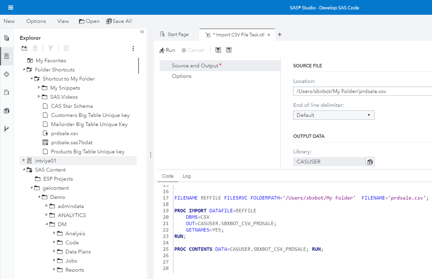Expand the SAS Videos folder
The width and height of the screenshot is (432, 279).
point(39,97)
